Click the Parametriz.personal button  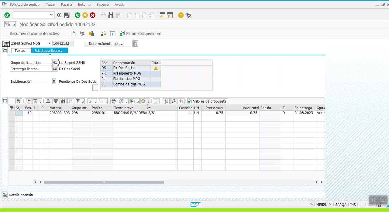click(140, 33)
